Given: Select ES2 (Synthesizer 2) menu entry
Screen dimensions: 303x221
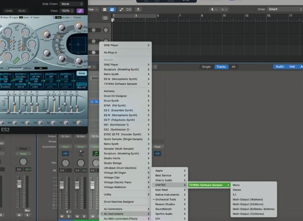Looking at the screenshot, I should click(x=125, y=130).
